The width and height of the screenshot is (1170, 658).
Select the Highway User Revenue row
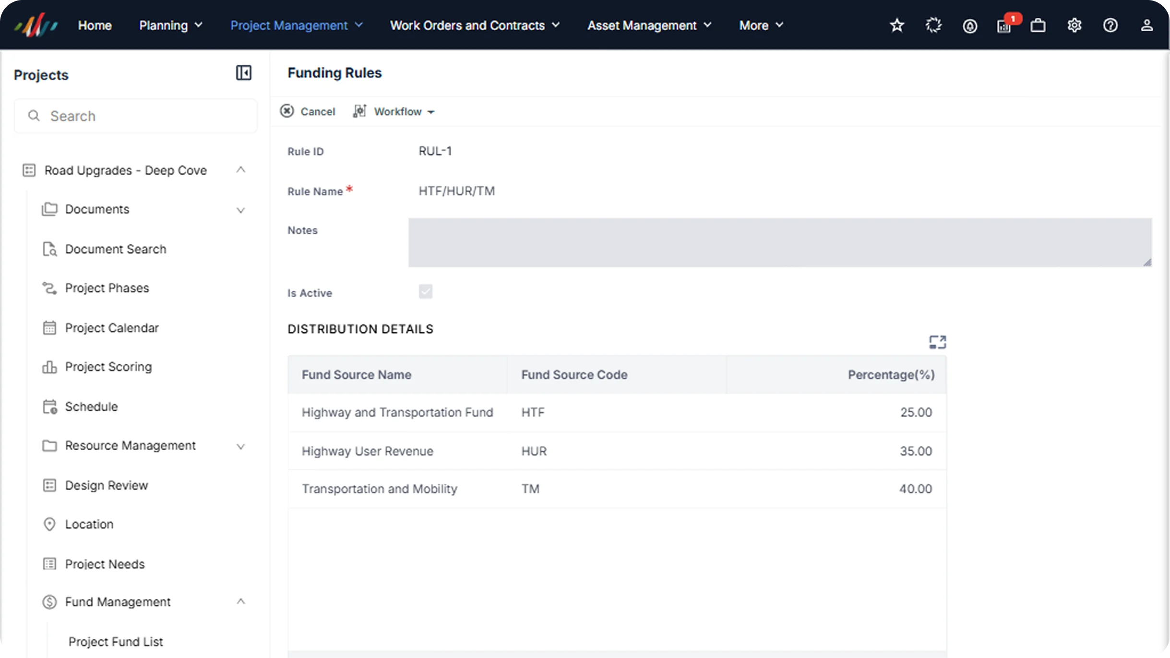coord(617,451)
